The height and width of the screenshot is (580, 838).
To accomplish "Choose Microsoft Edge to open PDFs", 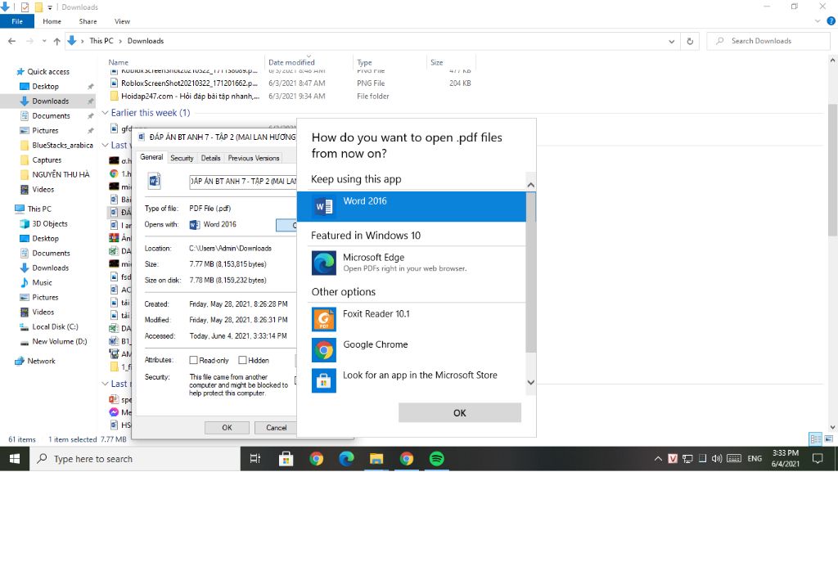I will (417, 263).
